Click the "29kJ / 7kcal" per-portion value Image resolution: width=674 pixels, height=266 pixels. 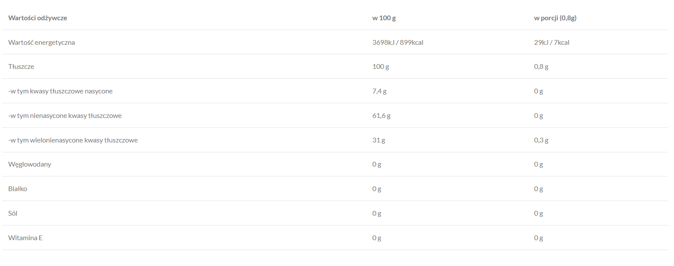pos(551,43)
